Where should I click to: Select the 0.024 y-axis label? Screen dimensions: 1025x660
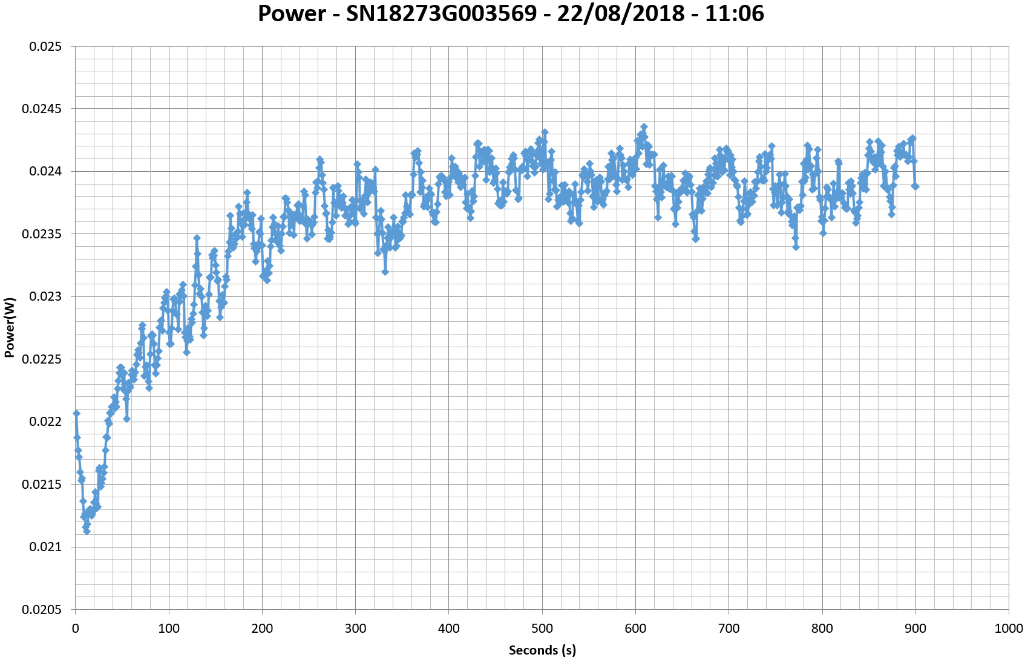tap(45, 172)
